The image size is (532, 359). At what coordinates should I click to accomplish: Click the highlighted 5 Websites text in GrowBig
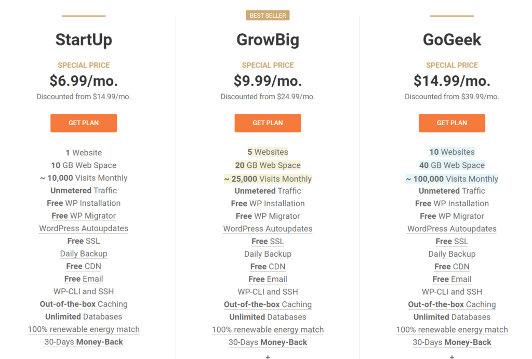tap(268, 152)
